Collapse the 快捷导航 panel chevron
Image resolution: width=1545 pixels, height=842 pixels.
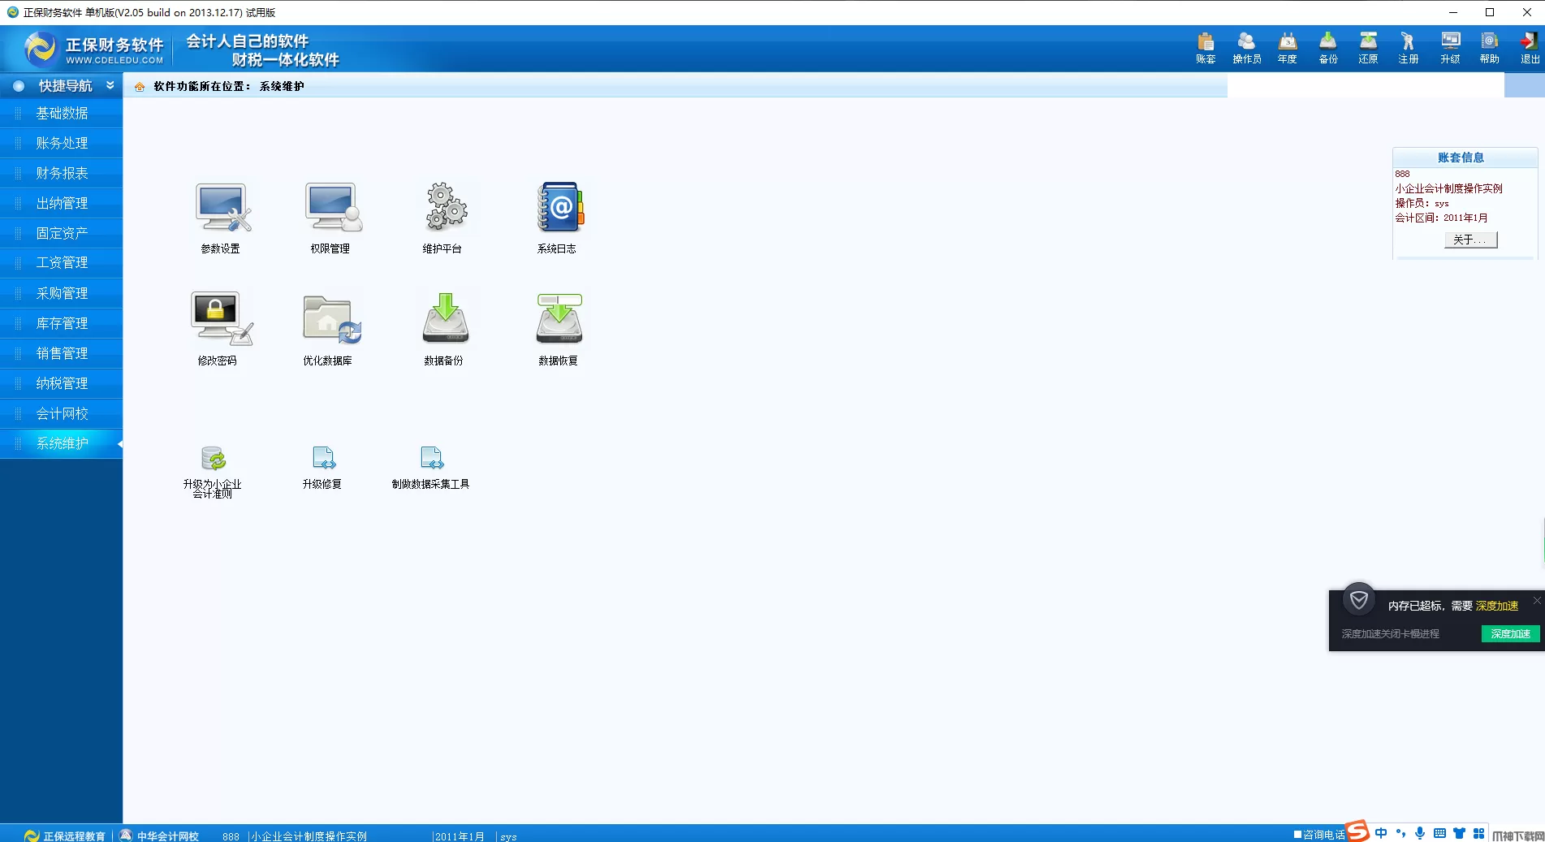point(110,85)
